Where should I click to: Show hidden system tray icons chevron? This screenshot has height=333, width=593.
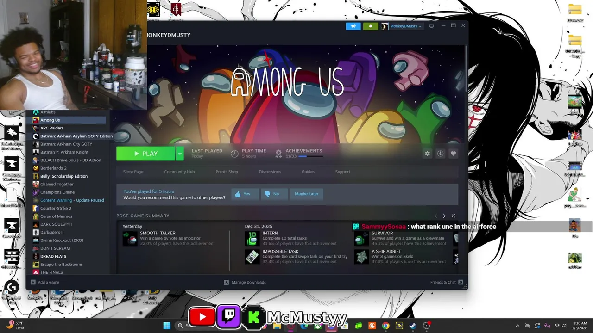tap(517, 326)
